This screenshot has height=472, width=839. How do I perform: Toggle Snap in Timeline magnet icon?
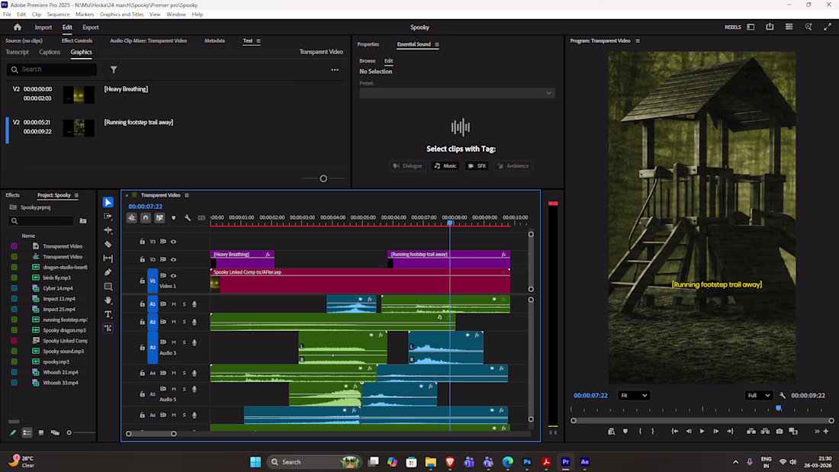click(146, 218)
